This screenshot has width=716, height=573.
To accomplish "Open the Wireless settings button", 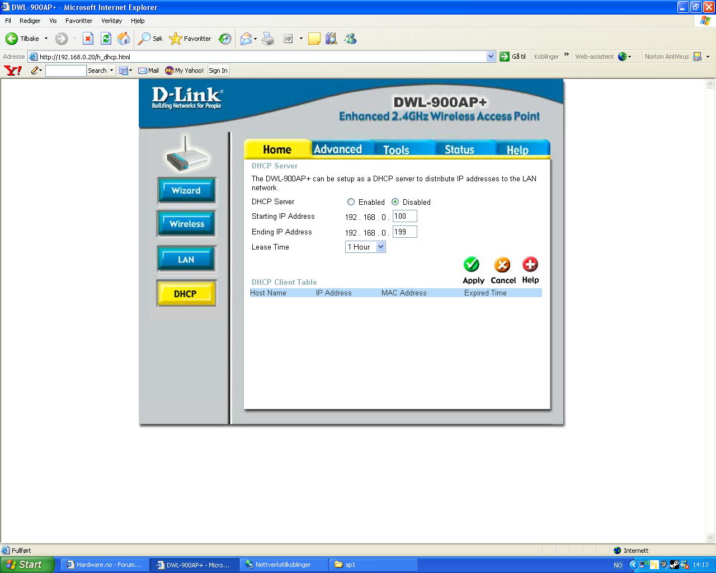I will click(x=186, y=224).
